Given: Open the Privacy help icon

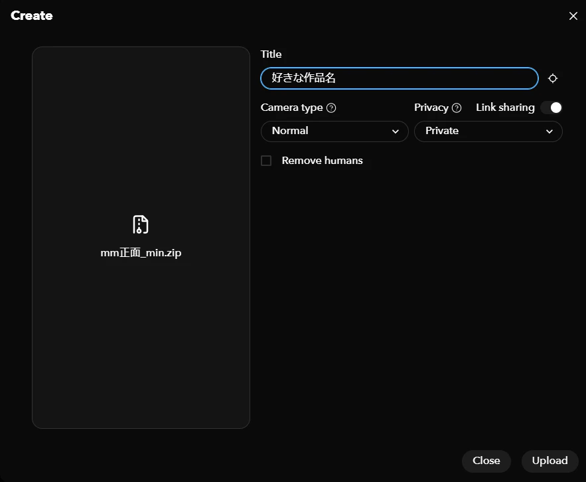Looking at the screenshot, I should [457, 108].
